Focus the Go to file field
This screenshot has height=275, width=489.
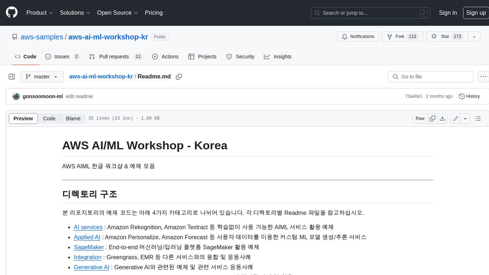(430, 77)
